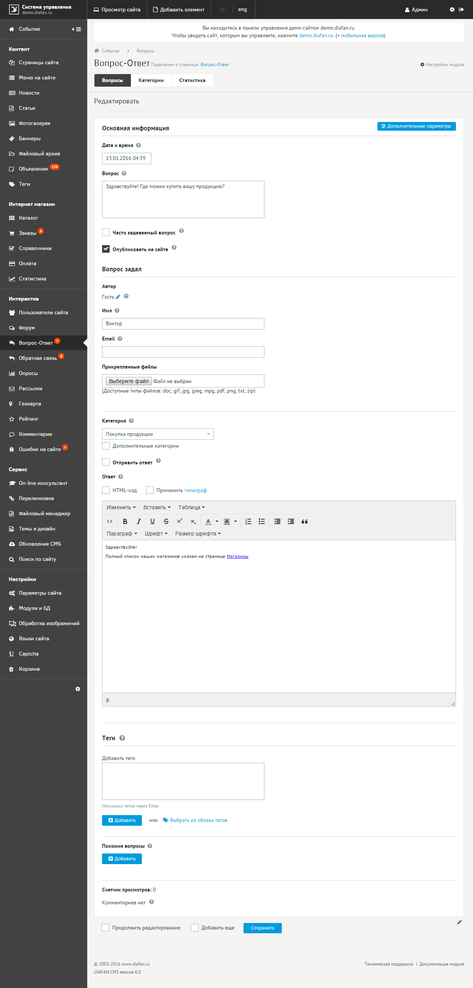Check Добавить еще option
Image resolution: width=473 pixels, height=988 pixels.
pos(195,928)
